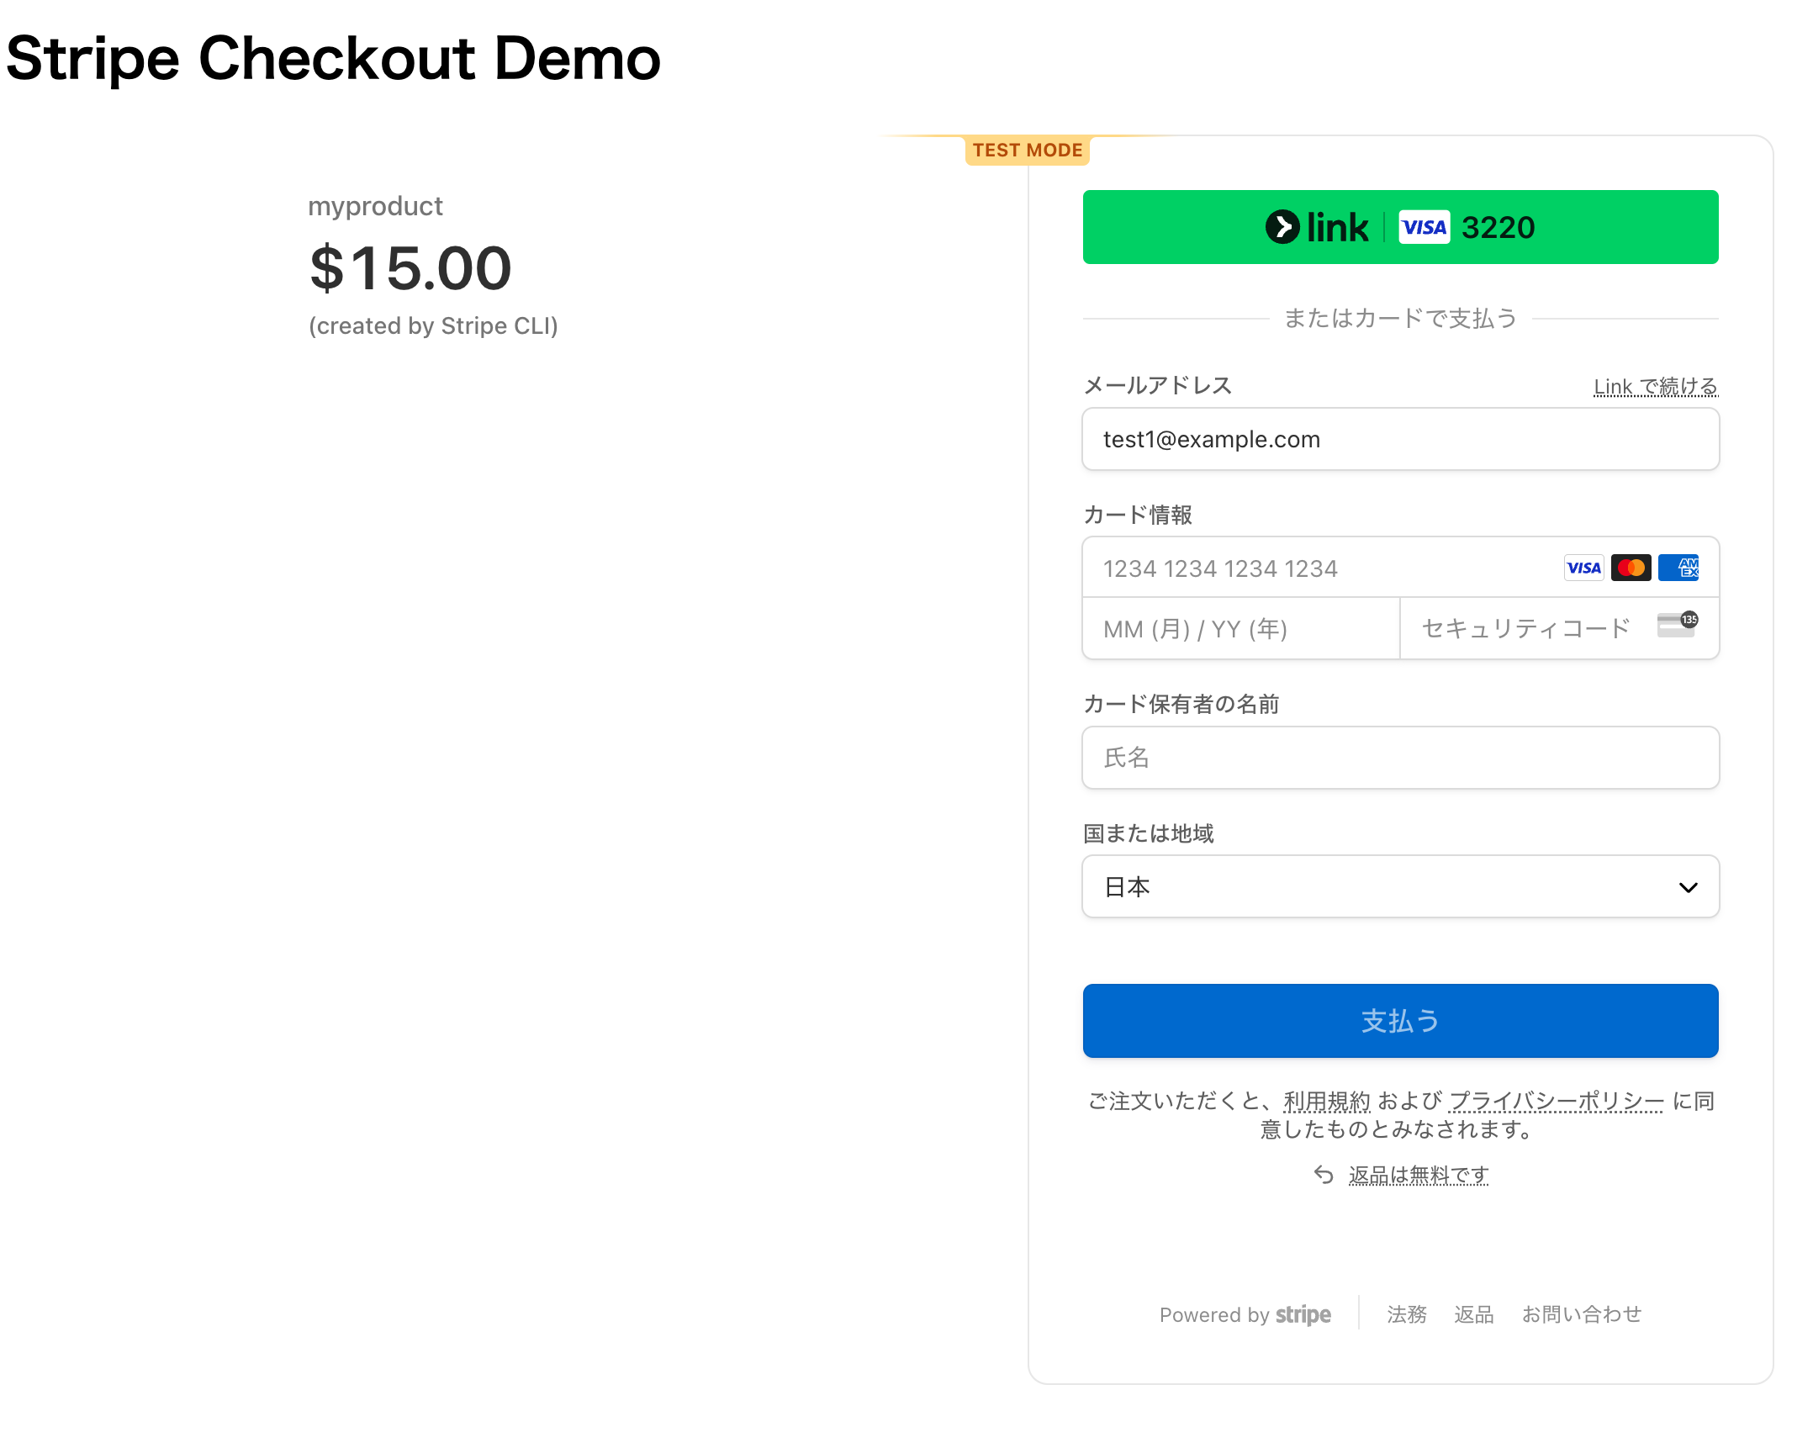
Task: Open the 利用規約 terms link
Action: point(1326,1101)
